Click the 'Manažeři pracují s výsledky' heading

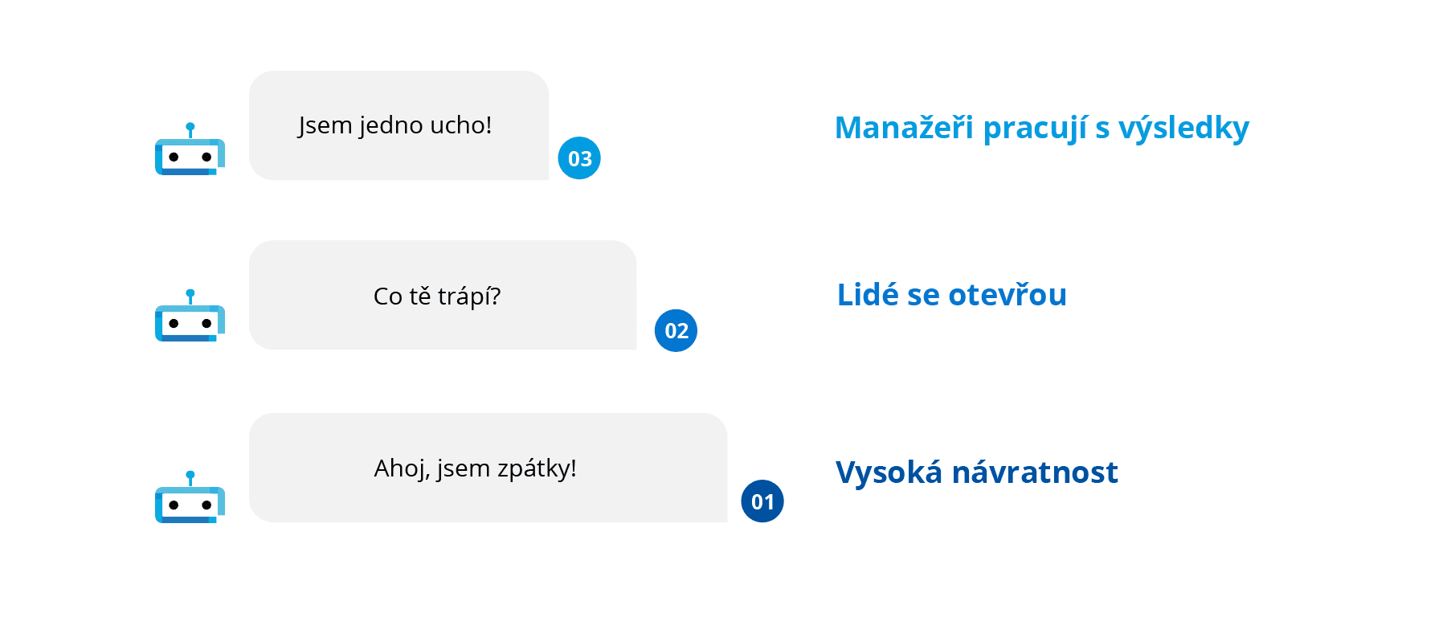tap(1041, 128)
